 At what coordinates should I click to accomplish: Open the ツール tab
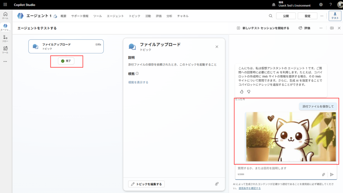click(97, 16)
